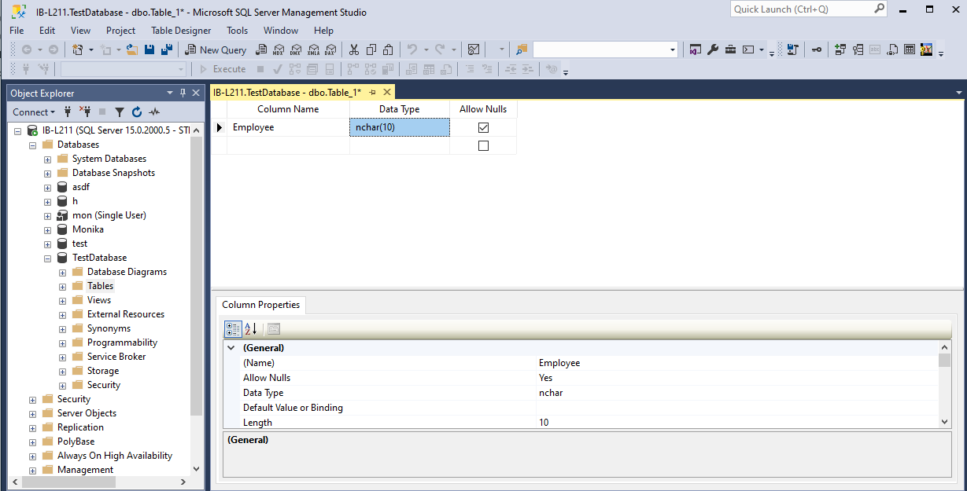Click the Database Engine Query icon
The image size is (967, 491).
coord(261,49)
